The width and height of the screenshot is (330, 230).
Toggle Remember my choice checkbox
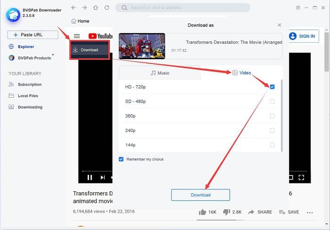pos(121,159)
